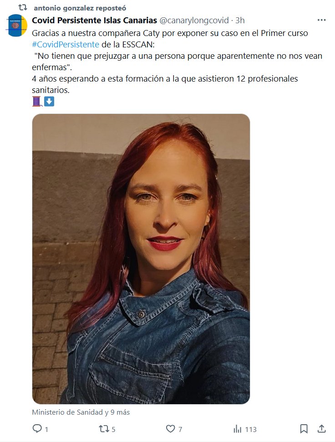Enlarge the attached photo of the woman

click(141, 259)
